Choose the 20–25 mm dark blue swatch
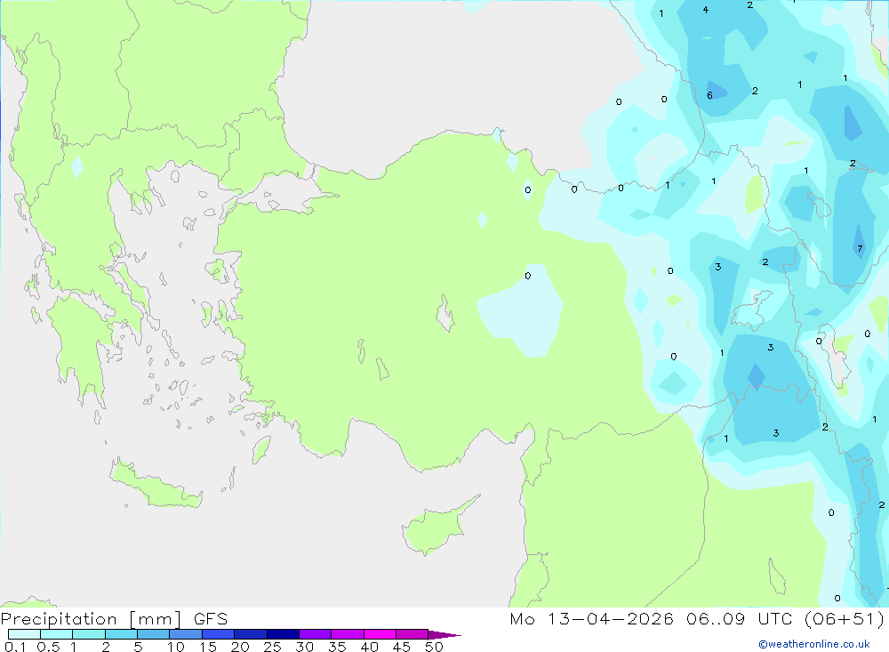Viewport: 889px width, 652px height. pos(250,634)
